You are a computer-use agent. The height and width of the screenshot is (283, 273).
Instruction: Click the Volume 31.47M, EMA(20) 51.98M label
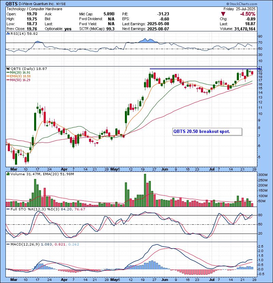(42, 174)
